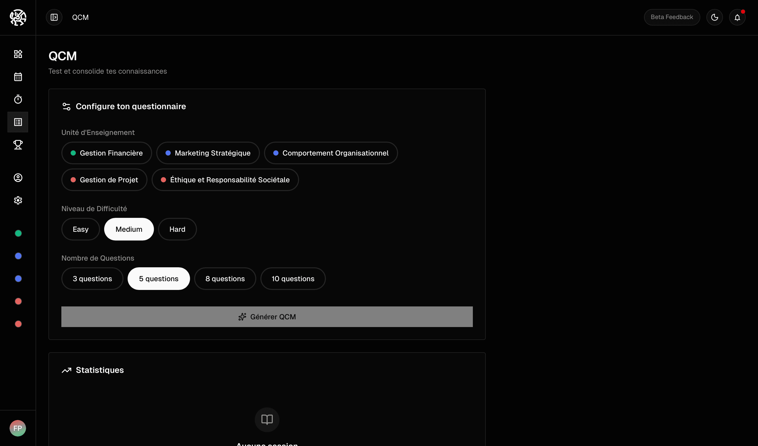Open the FP profile avatar
This screenshot has height=446, width=758.
tap(18, 428)
